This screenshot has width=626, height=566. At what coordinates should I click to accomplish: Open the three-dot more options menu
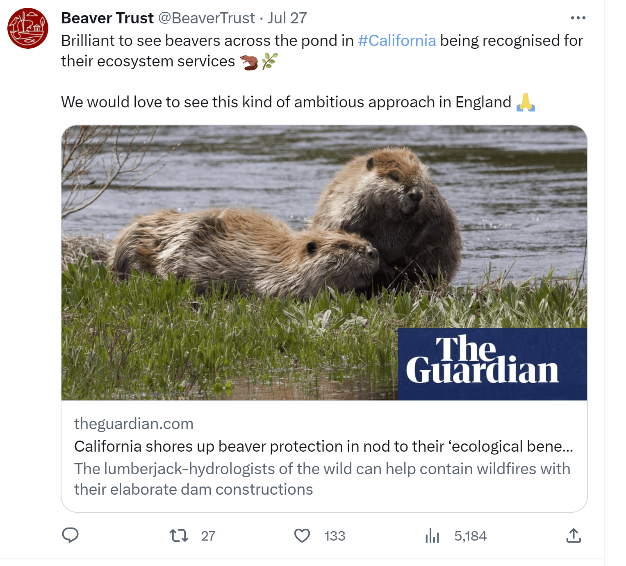tap(578, 18)
